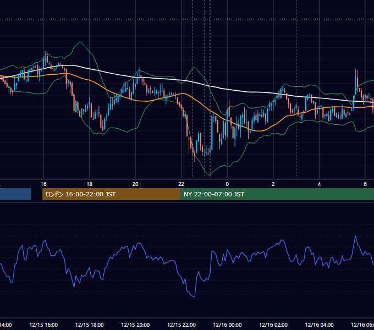Image resolution: width=374 pixels, height=330 pixels.
Task: Click the 12/15 22:00 date label
Action: (x=182, y=324)
